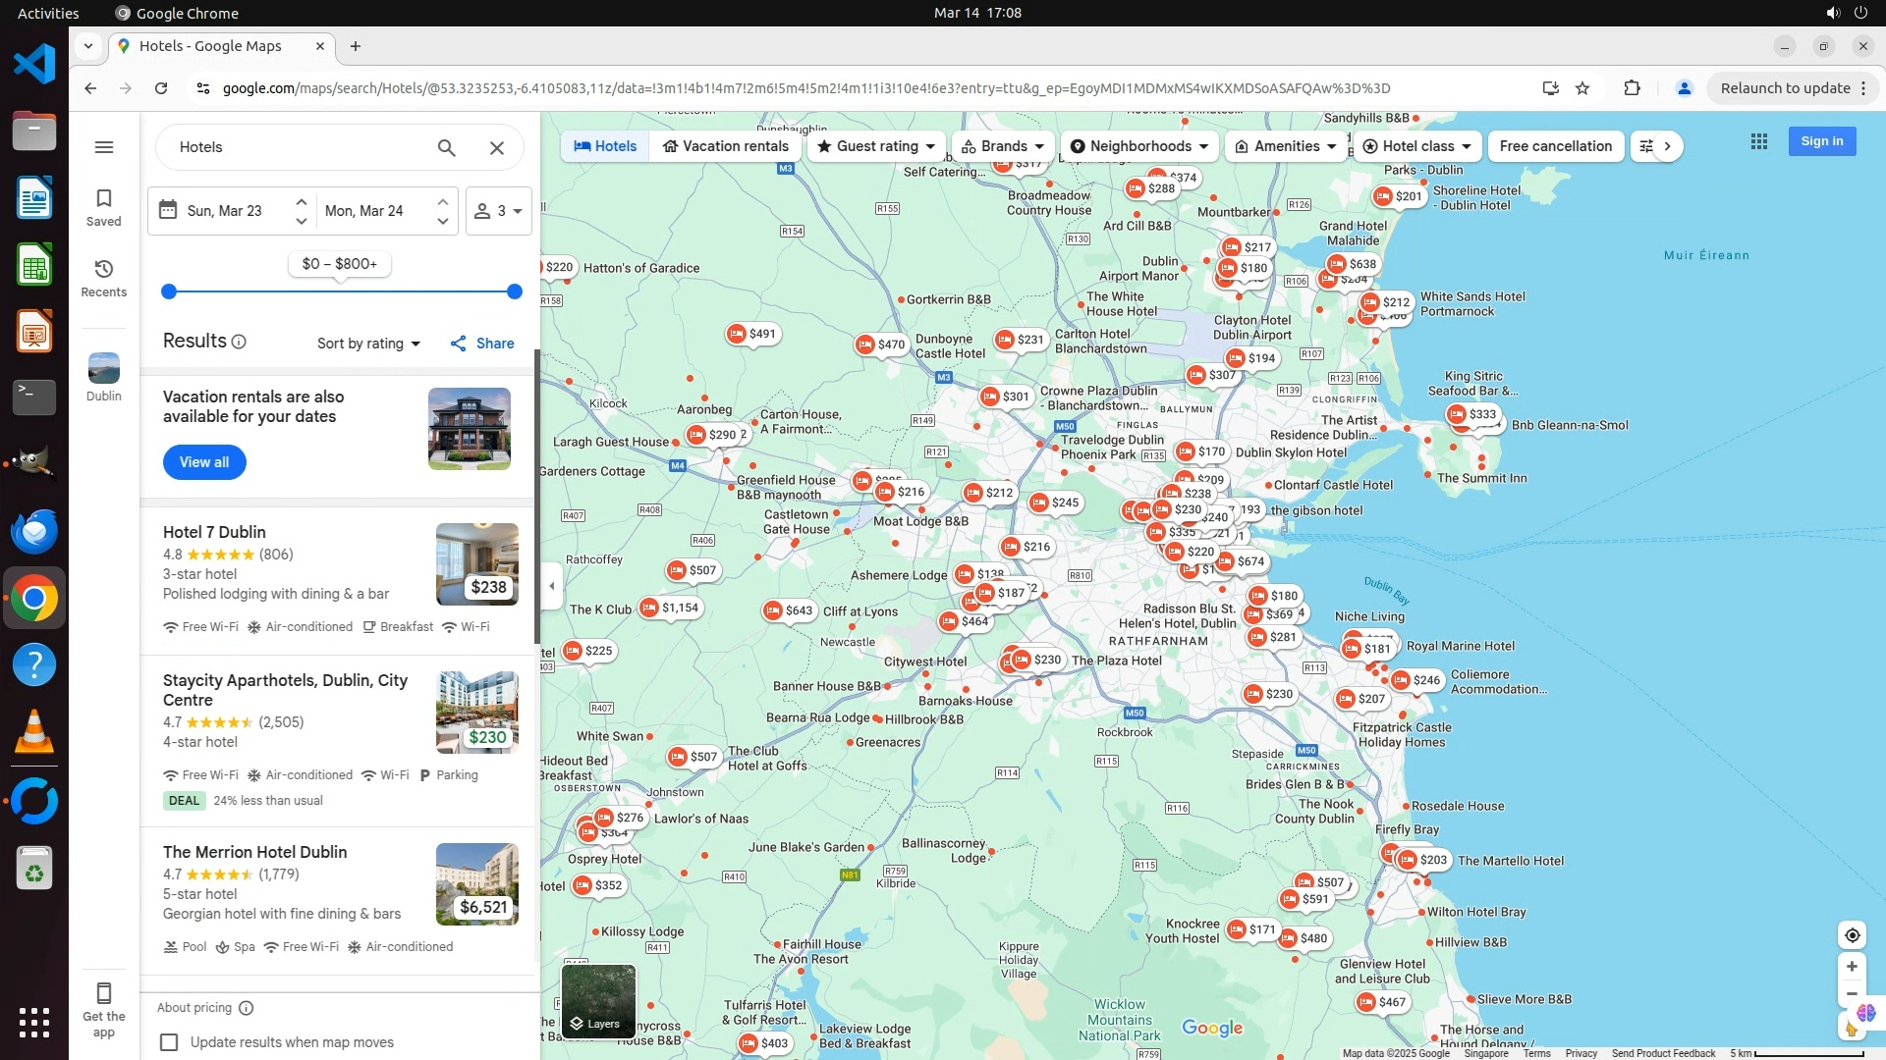This screenshot has width=1886, height=1060.
Task: Zoom in on the map
Action: coord(1852,967)
